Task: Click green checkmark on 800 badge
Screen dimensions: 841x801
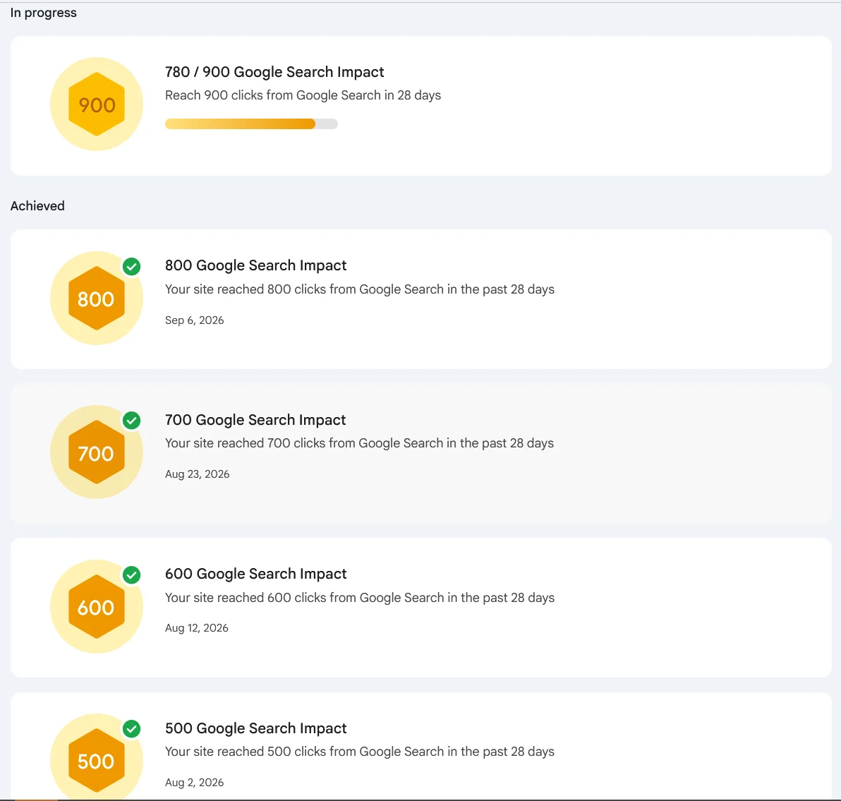Action: point(131,267)
